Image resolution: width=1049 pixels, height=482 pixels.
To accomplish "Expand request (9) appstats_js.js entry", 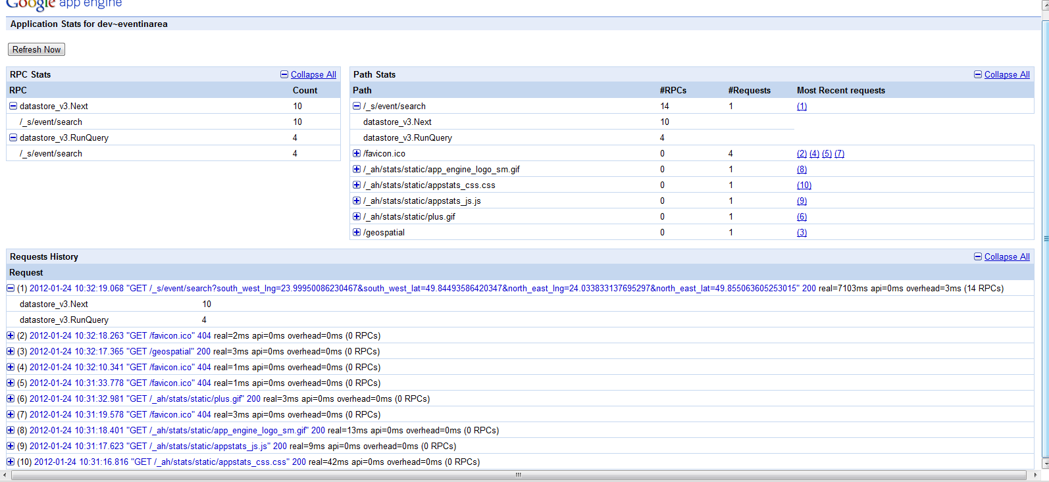I will (x=11, y=446).
